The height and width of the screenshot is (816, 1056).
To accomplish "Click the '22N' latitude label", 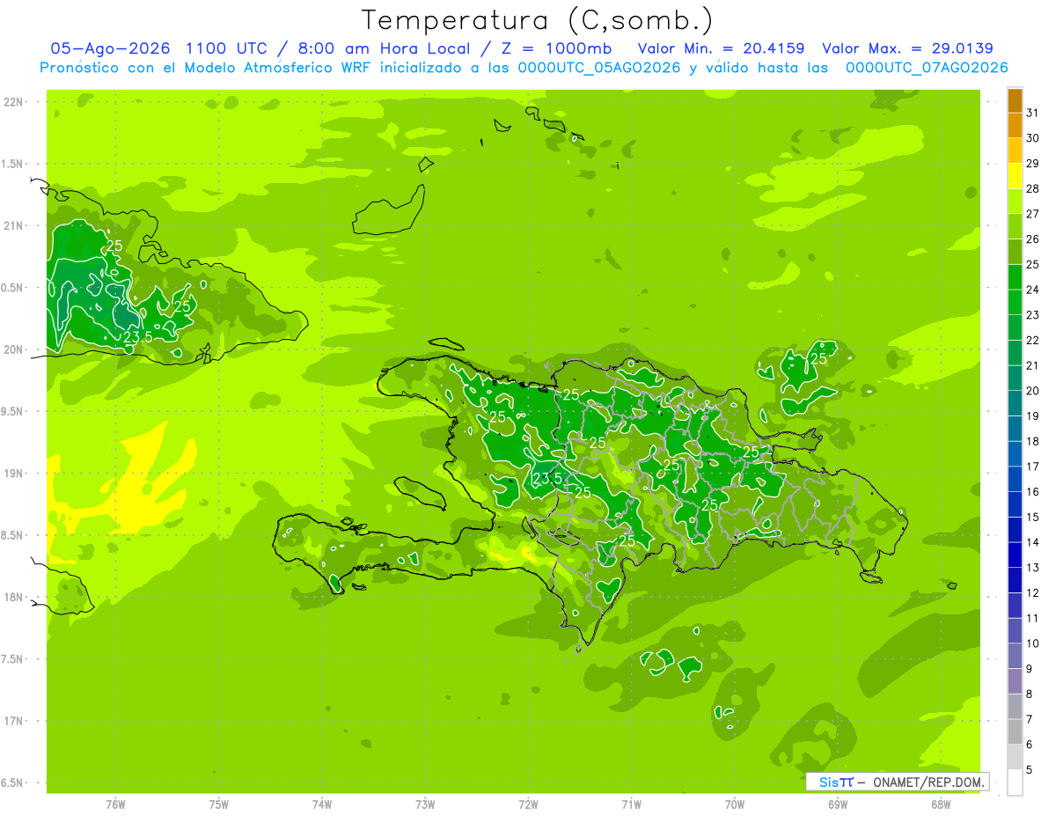I will point(13,102).
